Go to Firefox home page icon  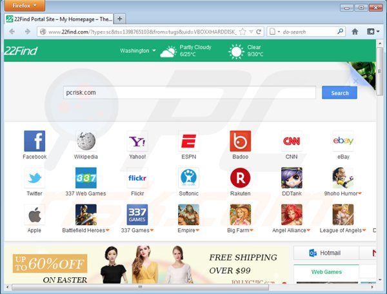pyautogui.click(x=355, y=32)
